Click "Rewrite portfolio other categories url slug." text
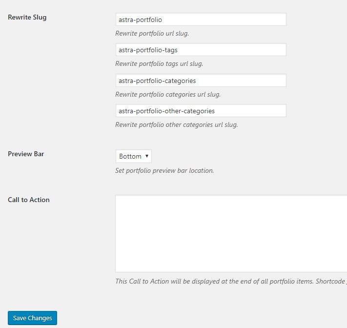This screenshot has height=328, width=347. point(177,124)
